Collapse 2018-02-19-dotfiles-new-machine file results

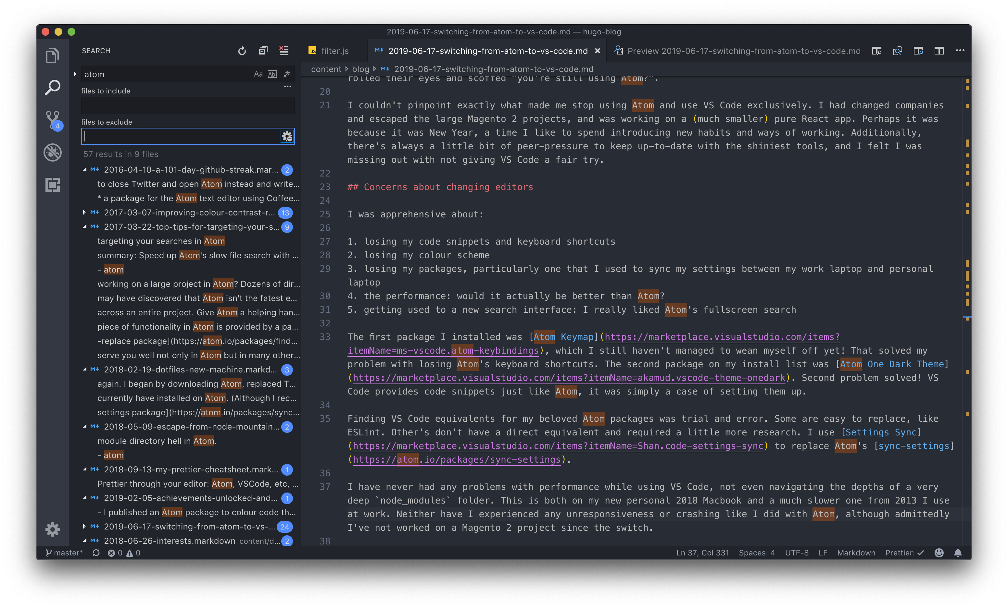[84, 370]
